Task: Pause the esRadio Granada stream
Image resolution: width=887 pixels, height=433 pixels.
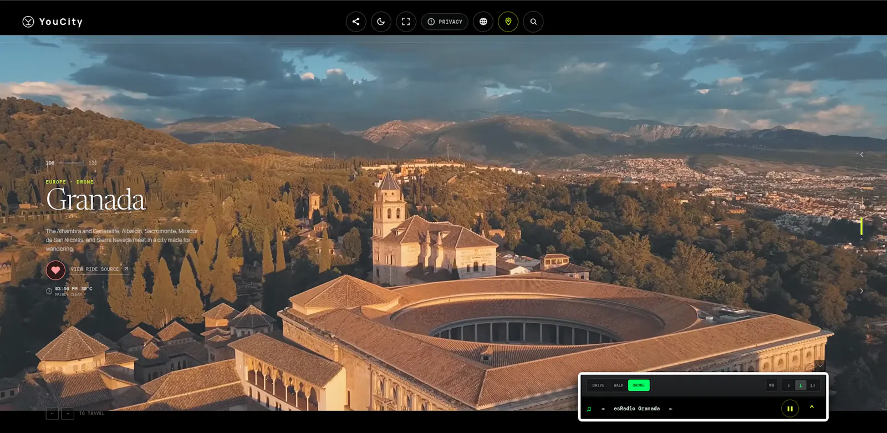Action: 790,409
